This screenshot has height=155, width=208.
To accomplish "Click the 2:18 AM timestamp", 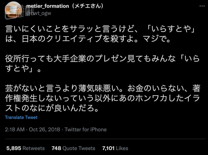I will tap(14, 130).
